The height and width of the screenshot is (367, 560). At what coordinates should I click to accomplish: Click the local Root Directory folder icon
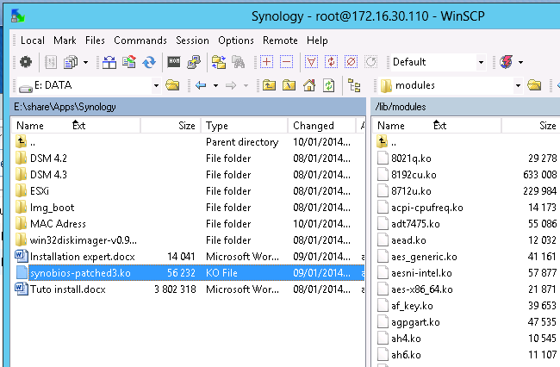289,85
